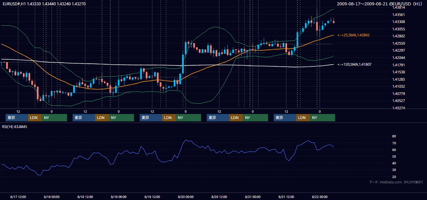
Task: Click the leftmost LDN session box
Action: click(x=35, y=118)
